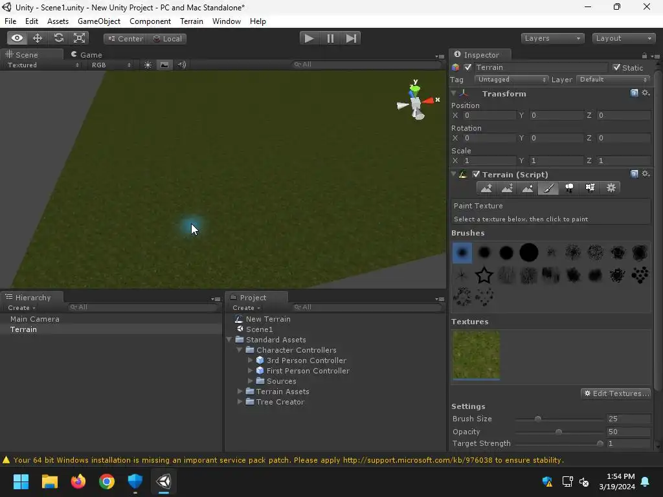Select Main Camera in Hierarchy
Screen dimensions: 663x497
tap(35, 319)
